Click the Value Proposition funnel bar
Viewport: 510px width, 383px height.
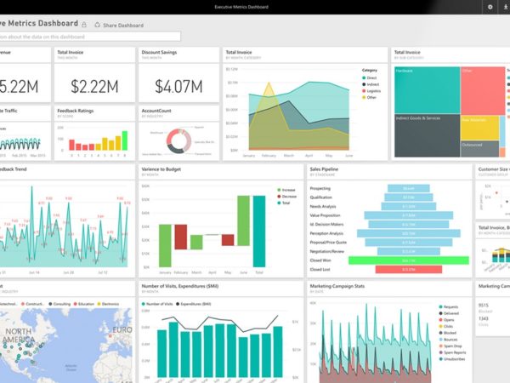point(409,215)
